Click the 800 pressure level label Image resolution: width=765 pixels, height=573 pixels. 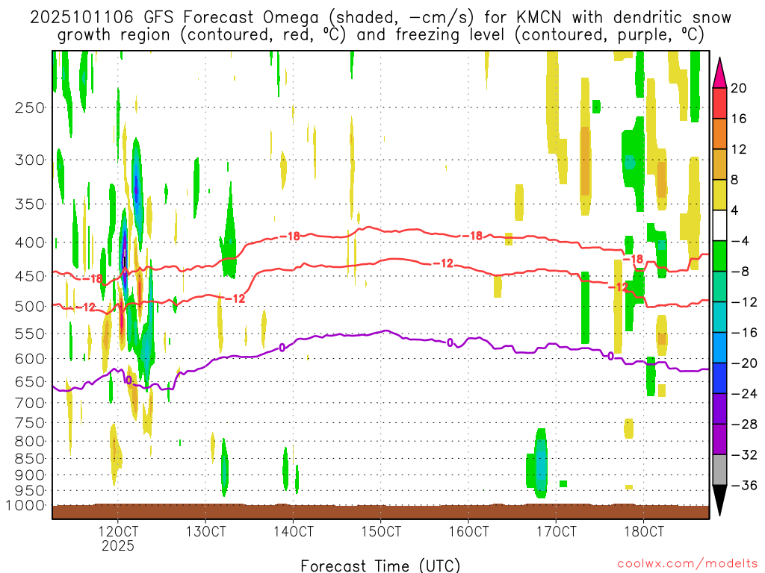click(29, 442)
